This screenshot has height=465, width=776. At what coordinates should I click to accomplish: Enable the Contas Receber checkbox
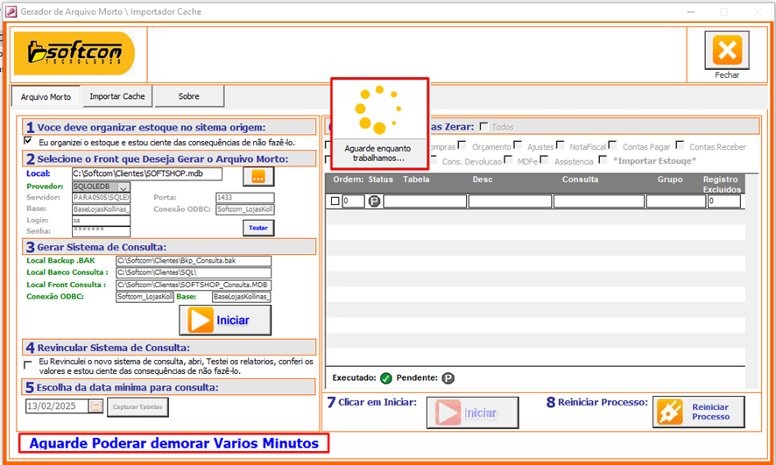(681, 146)
